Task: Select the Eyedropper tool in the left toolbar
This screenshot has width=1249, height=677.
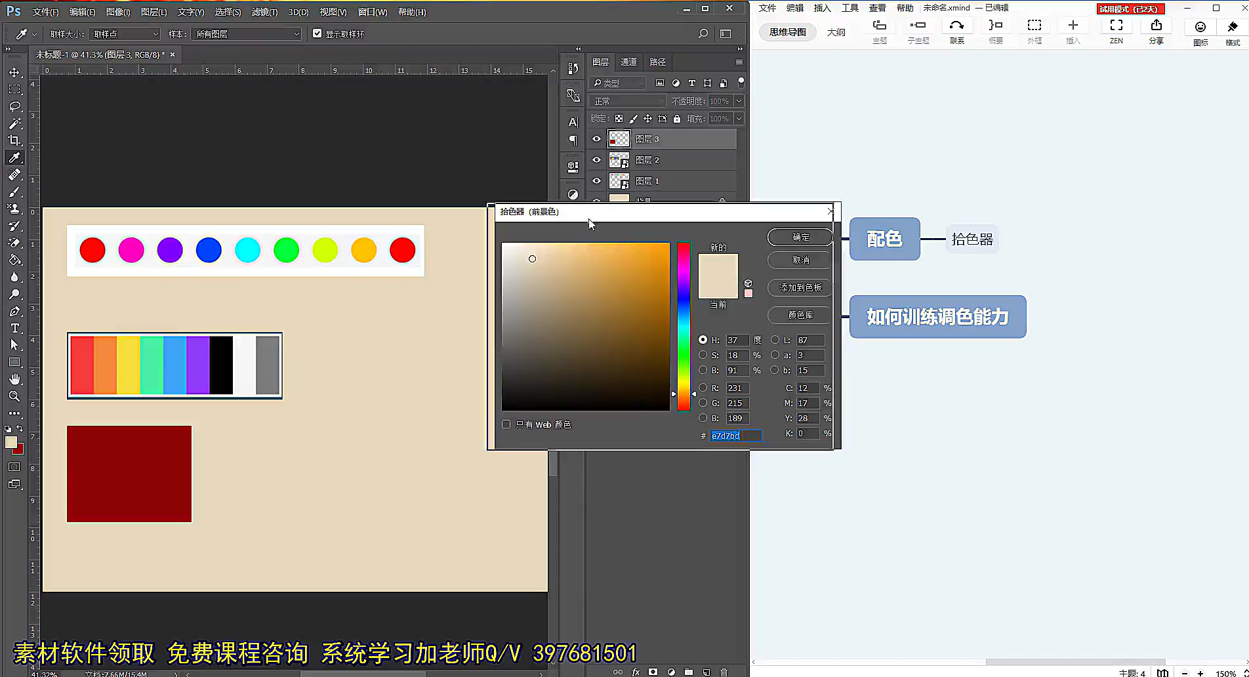Action: [x=14, y=157]
